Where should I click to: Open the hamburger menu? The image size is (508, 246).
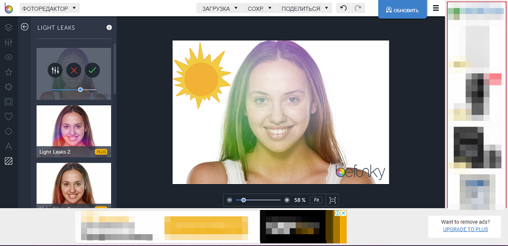coord(436,8)
